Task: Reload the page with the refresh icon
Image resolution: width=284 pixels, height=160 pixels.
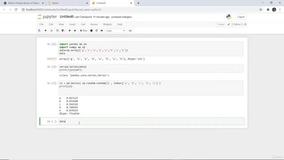Action: (16, 10)
